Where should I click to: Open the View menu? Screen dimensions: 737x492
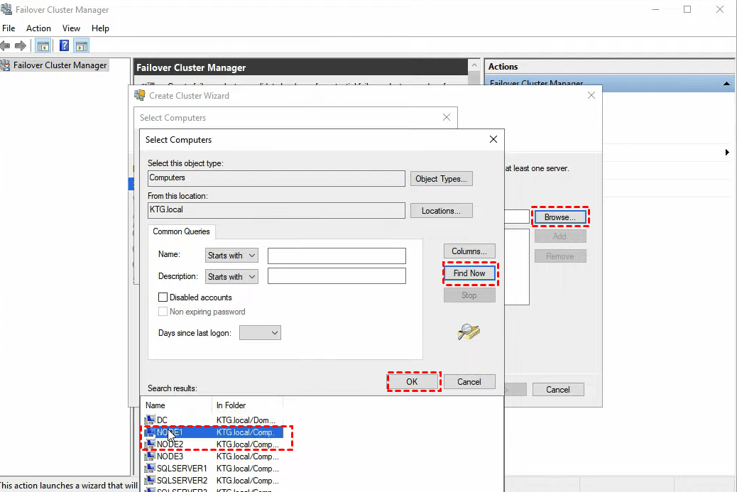coord(71,28)
